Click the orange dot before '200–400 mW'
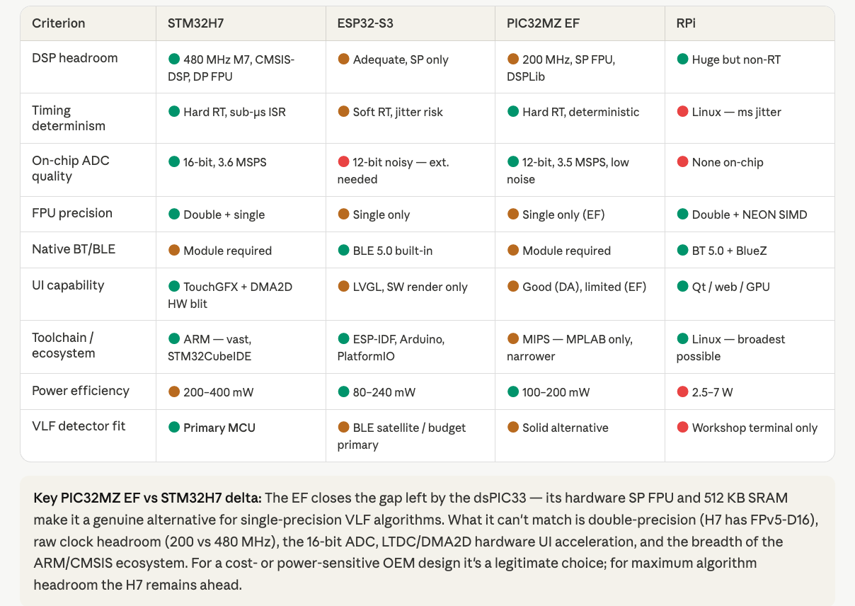855x606 pixels. pyautogui.click(x=173, y=391)
